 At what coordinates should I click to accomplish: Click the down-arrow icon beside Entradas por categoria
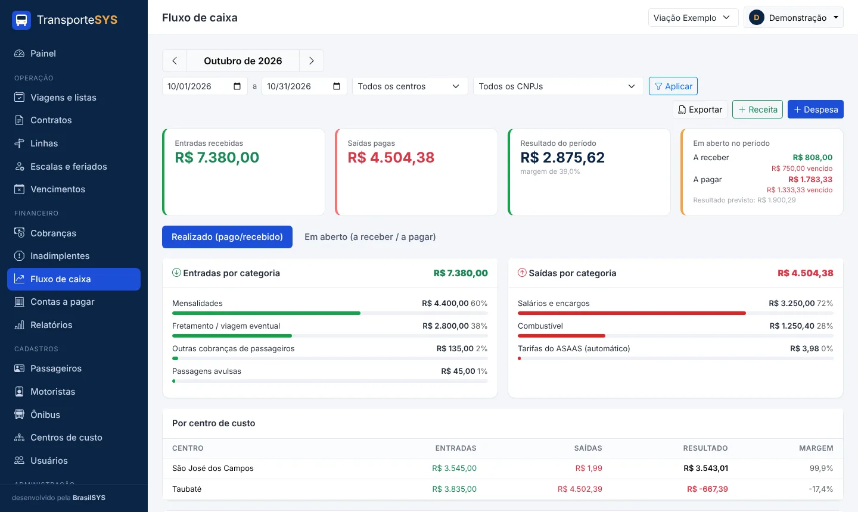tap(176, 273)
